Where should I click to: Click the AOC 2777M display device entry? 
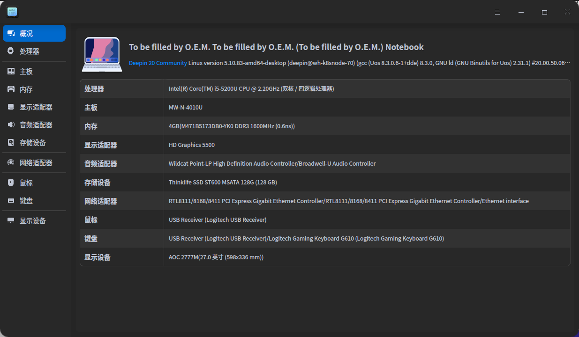coord(216,257)
